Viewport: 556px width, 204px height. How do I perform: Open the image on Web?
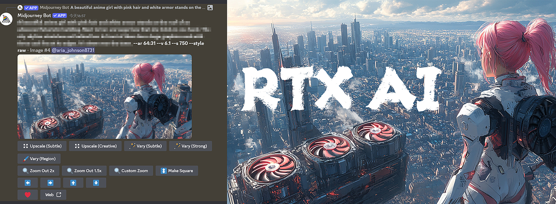click(x=53, y=195)
